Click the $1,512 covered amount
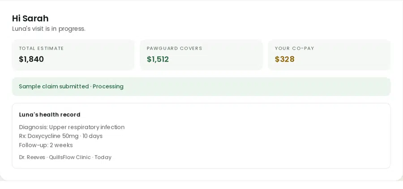The width and height of the screenshot is (403, 189). (158, 59)
